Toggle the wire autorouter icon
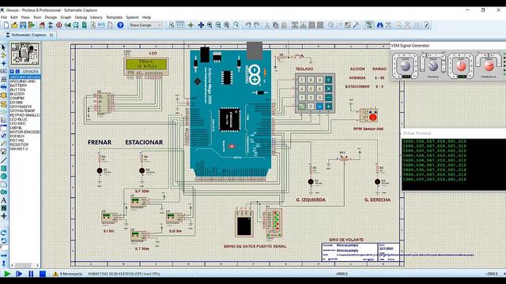Screen dimensions: 506x284 click(369, 25)
